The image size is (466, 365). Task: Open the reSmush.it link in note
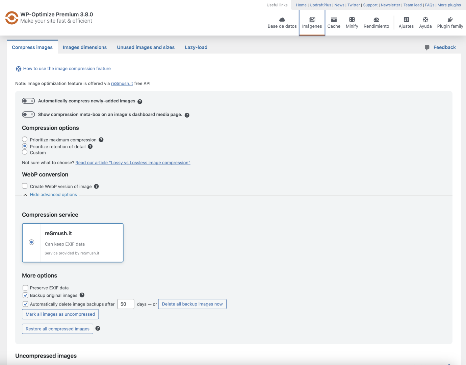pyautogui.click(x=122, y=83)
